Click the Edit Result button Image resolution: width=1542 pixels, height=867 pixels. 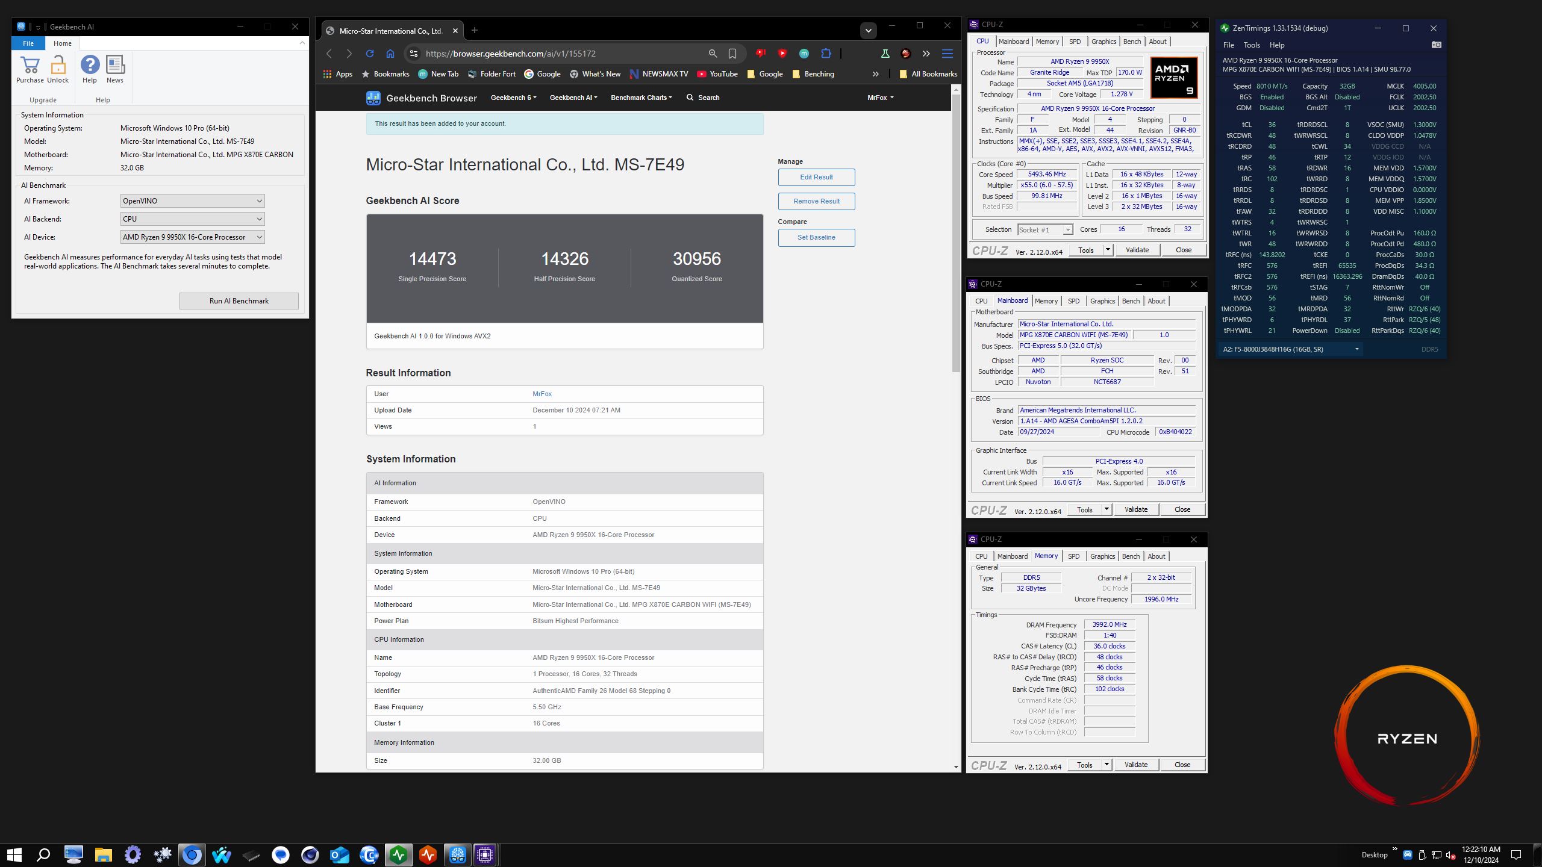816,177
